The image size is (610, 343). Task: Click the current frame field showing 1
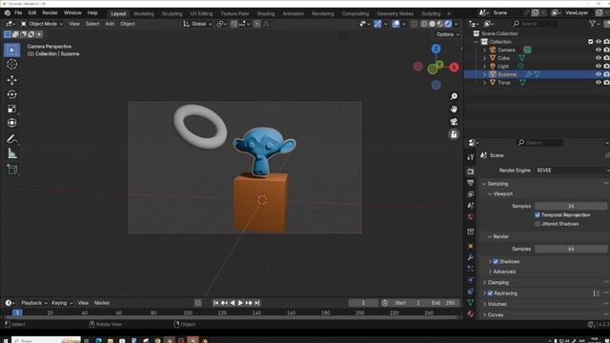point(363,303)
